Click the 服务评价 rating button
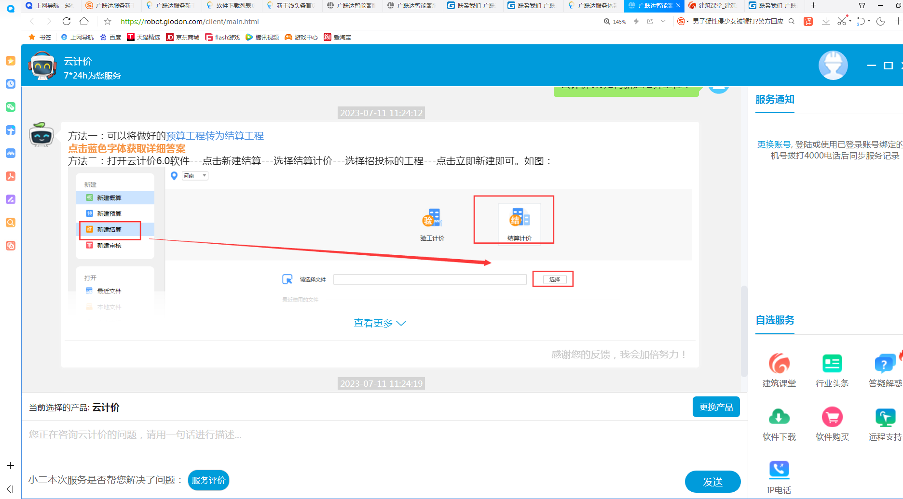Screen dimensions: 903x499 [208, 480]
